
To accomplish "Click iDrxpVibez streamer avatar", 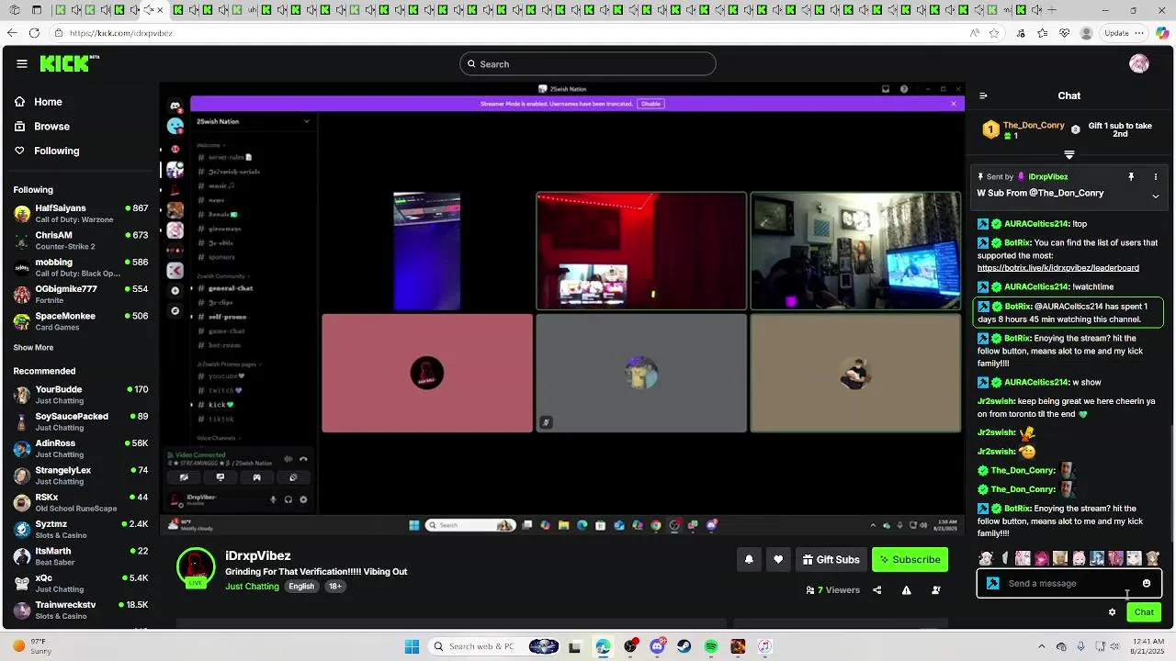I will coord(196,567).
